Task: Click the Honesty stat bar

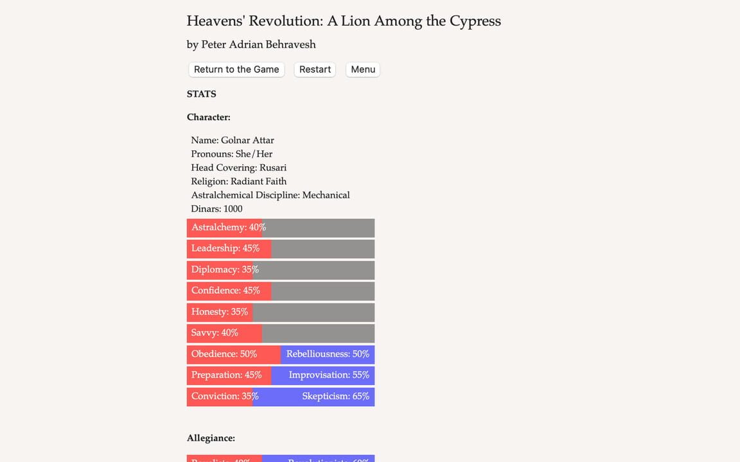Action: [219, 312]
